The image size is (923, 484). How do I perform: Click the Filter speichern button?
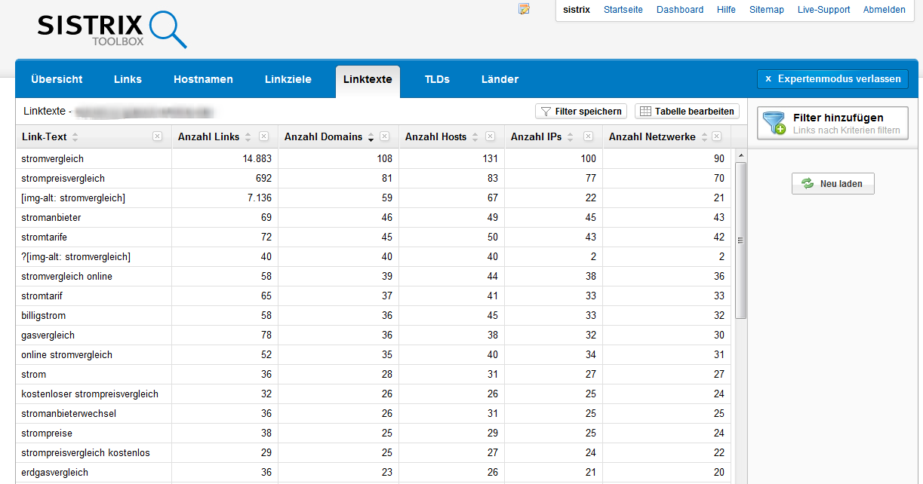[x=581, y=112]
